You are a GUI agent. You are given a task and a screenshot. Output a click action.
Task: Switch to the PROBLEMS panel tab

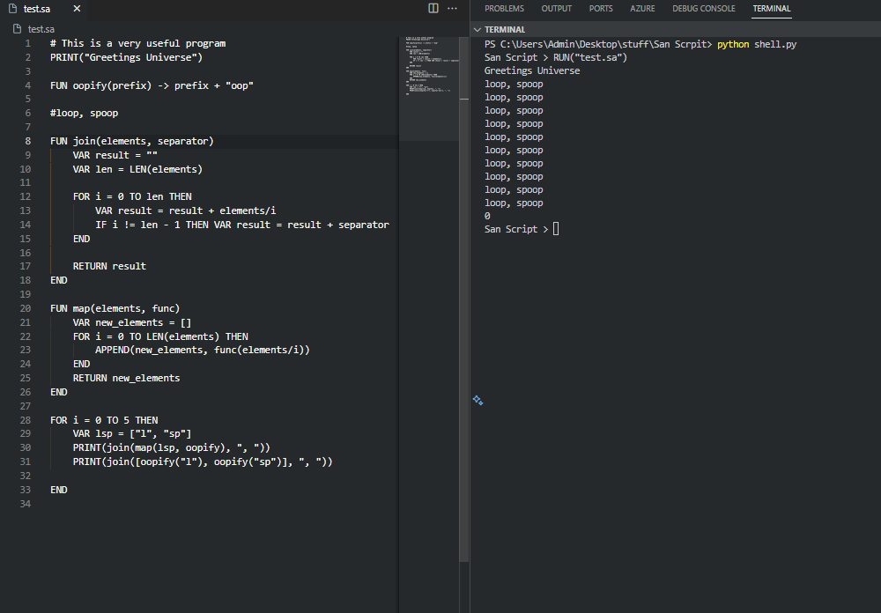click(x=504, y=9)
